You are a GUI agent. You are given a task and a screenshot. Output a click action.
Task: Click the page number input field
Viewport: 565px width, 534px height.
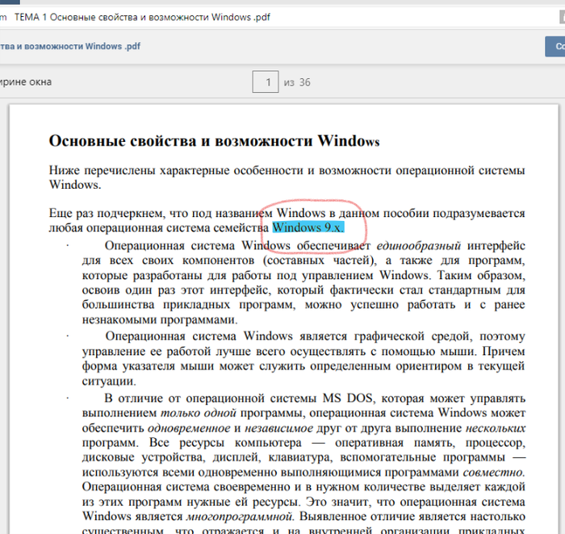tap(266, 81)
